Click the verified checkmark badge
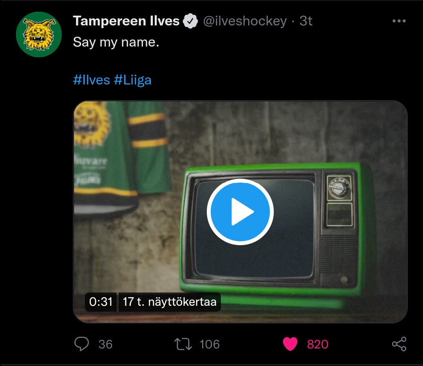423x366 pixels. (190, 21)
